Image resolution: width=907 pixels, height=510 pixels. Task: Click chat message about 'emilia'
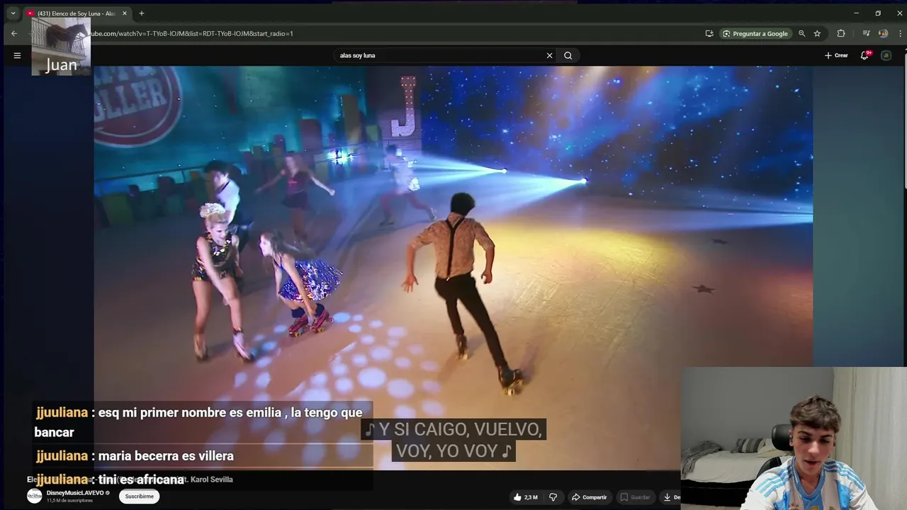pyautogui.click(x=199, y=422)
